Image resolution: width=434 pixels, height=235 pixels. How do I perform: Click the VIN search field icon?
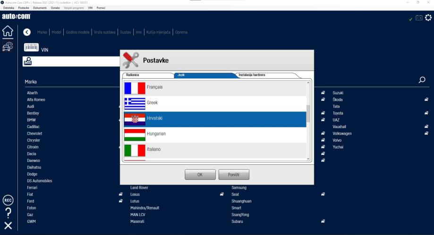tap(28, 61)
